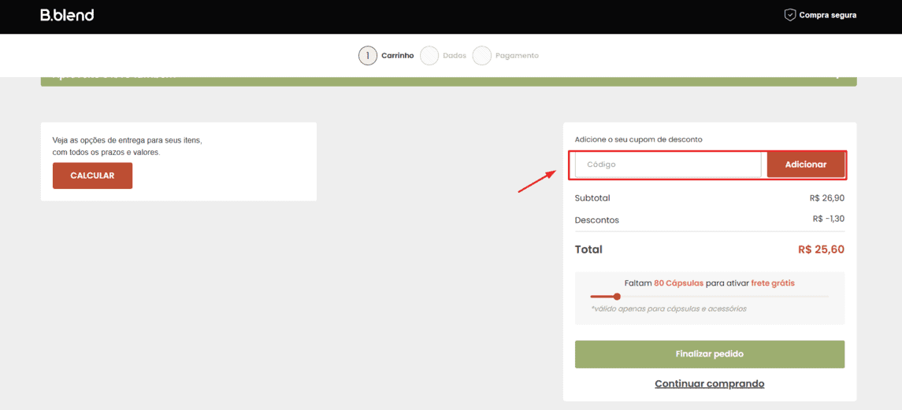Open the Carrinho step label

[398, 56]
